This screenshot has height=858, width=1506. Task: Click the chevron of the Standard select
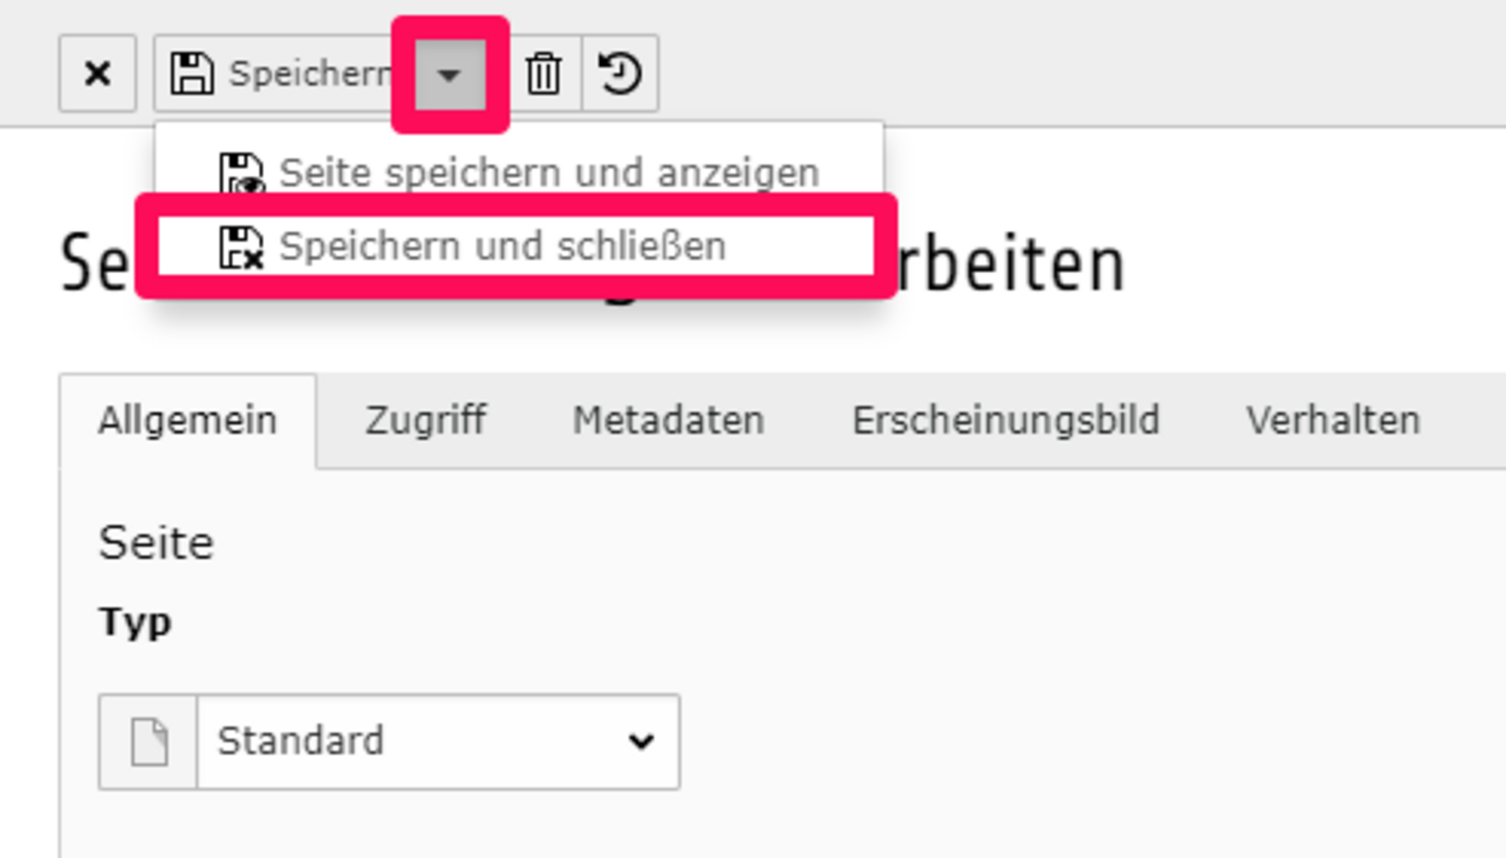[x=641, y=741]
